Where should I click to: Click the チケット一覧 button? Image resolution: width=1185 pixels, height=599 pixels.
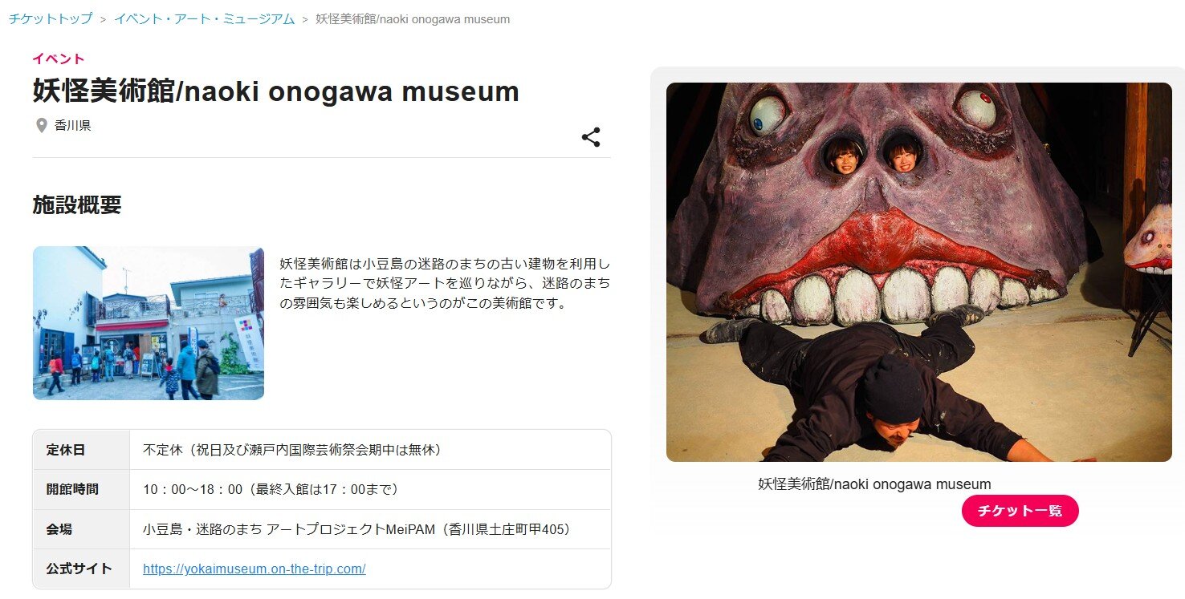(x=1020, y=511)
